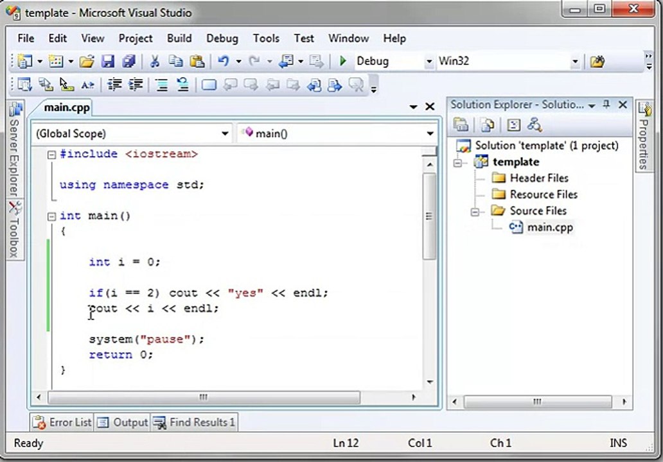Image resolution: width=663 pixels, height=462 pixels.
Task: Click the Navigate Backward icon
Action: pos(286,62)
